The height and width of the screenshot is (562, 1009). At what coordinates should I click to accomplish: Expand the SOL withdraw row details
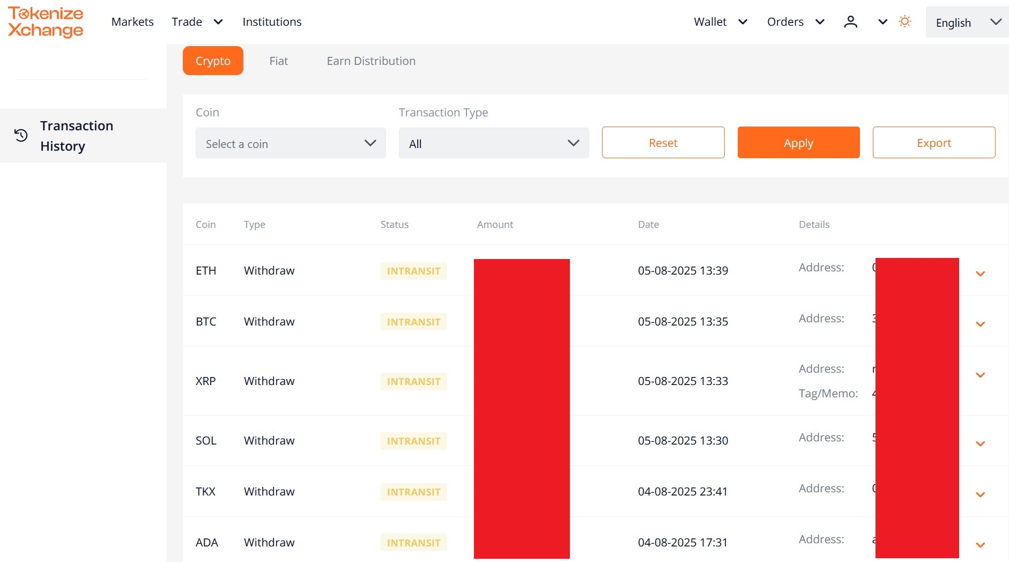980,444
